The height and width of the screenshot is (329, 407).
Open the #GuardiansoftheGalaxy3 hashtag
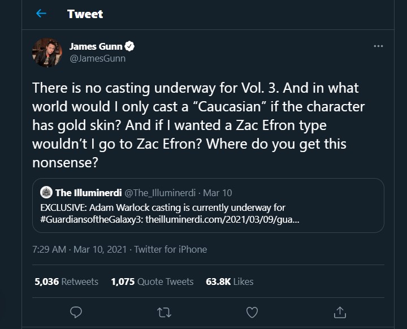coord(92,218)
